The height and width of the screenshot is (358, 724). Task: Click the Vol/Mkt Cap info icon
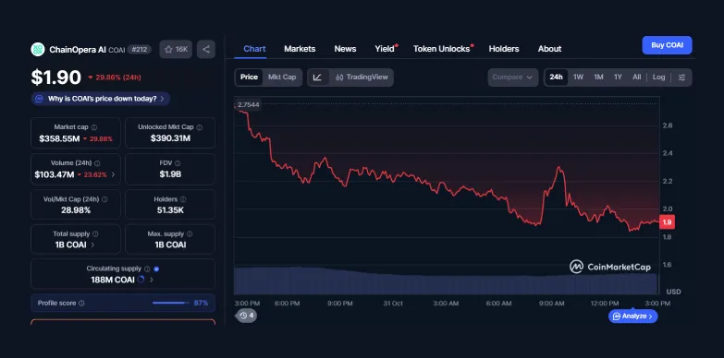point(104,199)
